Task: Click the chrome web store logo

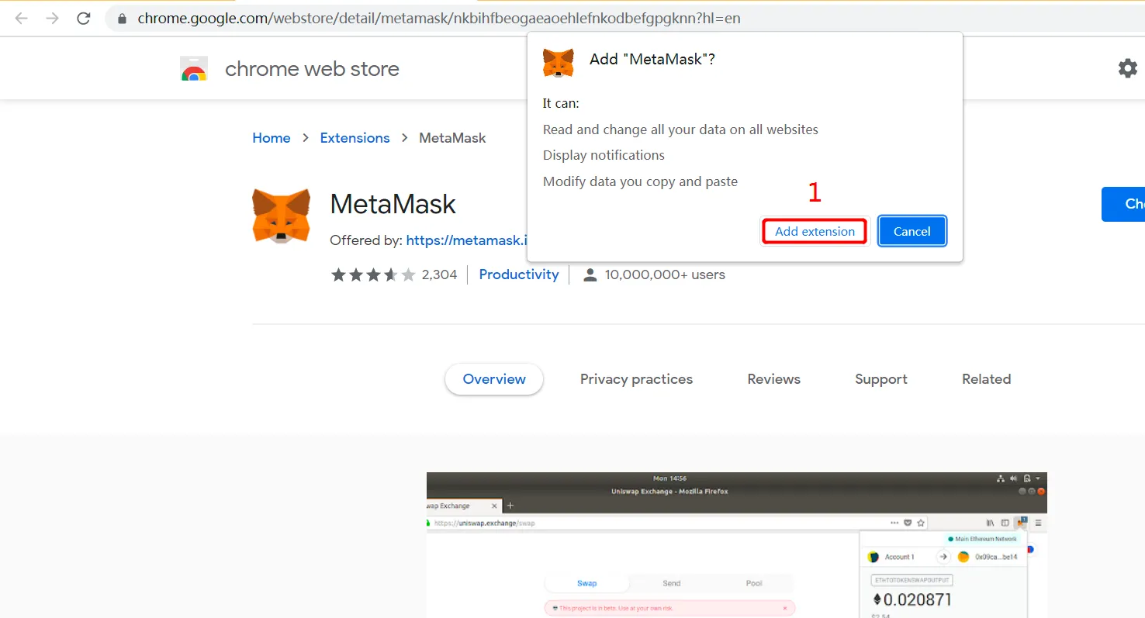Action: [194, 69]
